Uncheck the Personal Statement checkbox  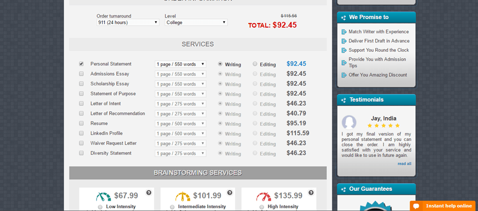[81, 64]
